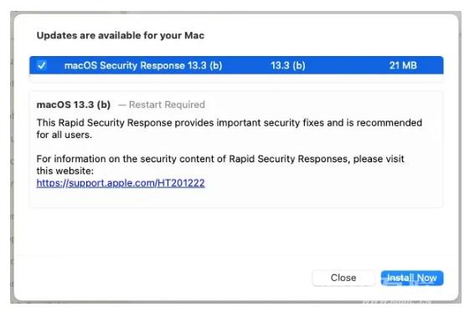The width and height of the screenshot is (470, 312).
Task: Click the "For information on the security content" line
Action: (x=220, y=159)
